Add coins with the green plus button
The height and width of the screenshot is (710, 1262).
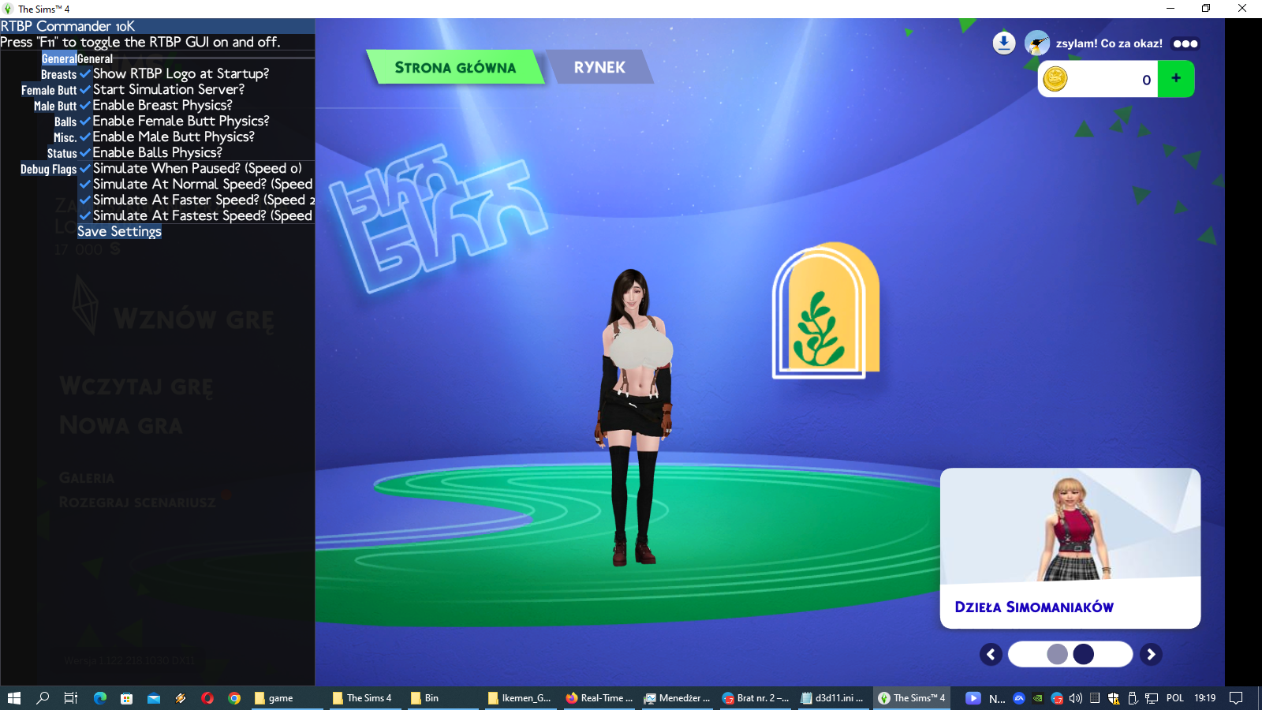[1176, 79]
